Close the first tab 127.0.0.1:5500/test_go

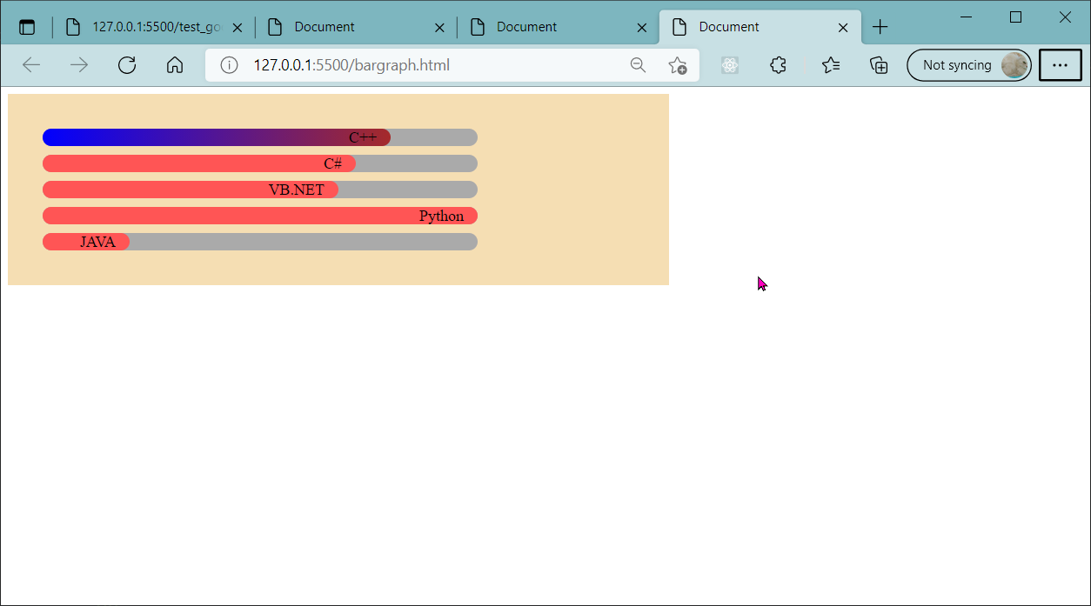[237, 27]
